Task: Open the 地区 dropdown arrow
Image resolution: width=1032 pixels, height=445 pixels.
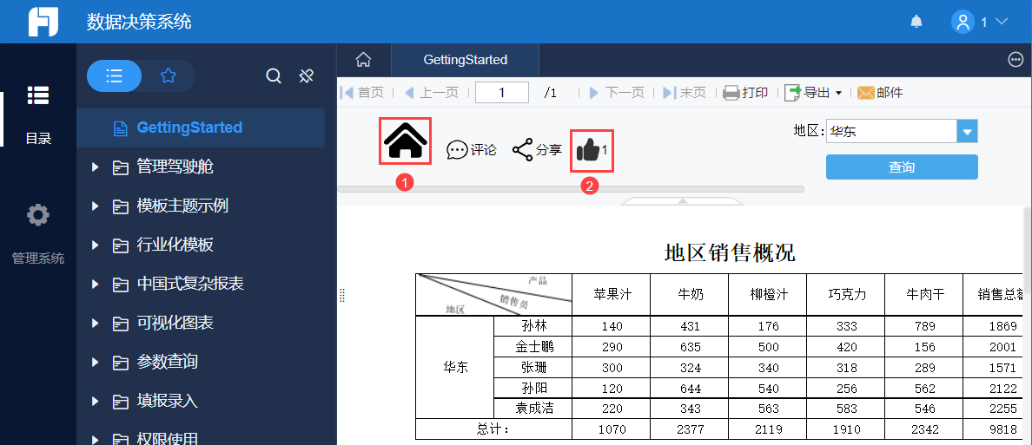Action: coord(967,132)
